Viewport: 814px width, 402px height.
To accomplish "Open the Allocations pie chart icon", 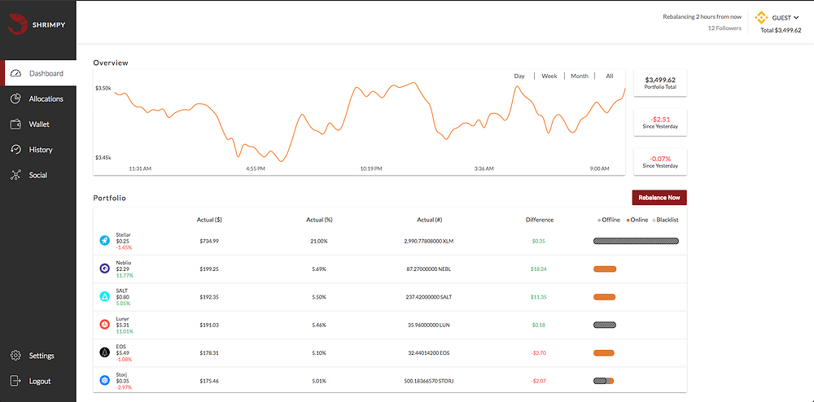I will [x=15, y=98].
